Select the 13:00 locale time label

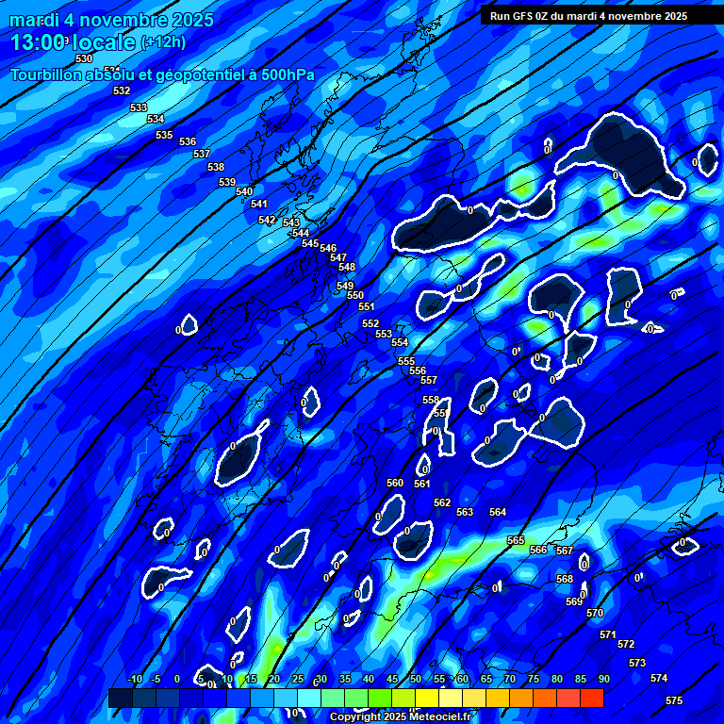pos(74,42)
